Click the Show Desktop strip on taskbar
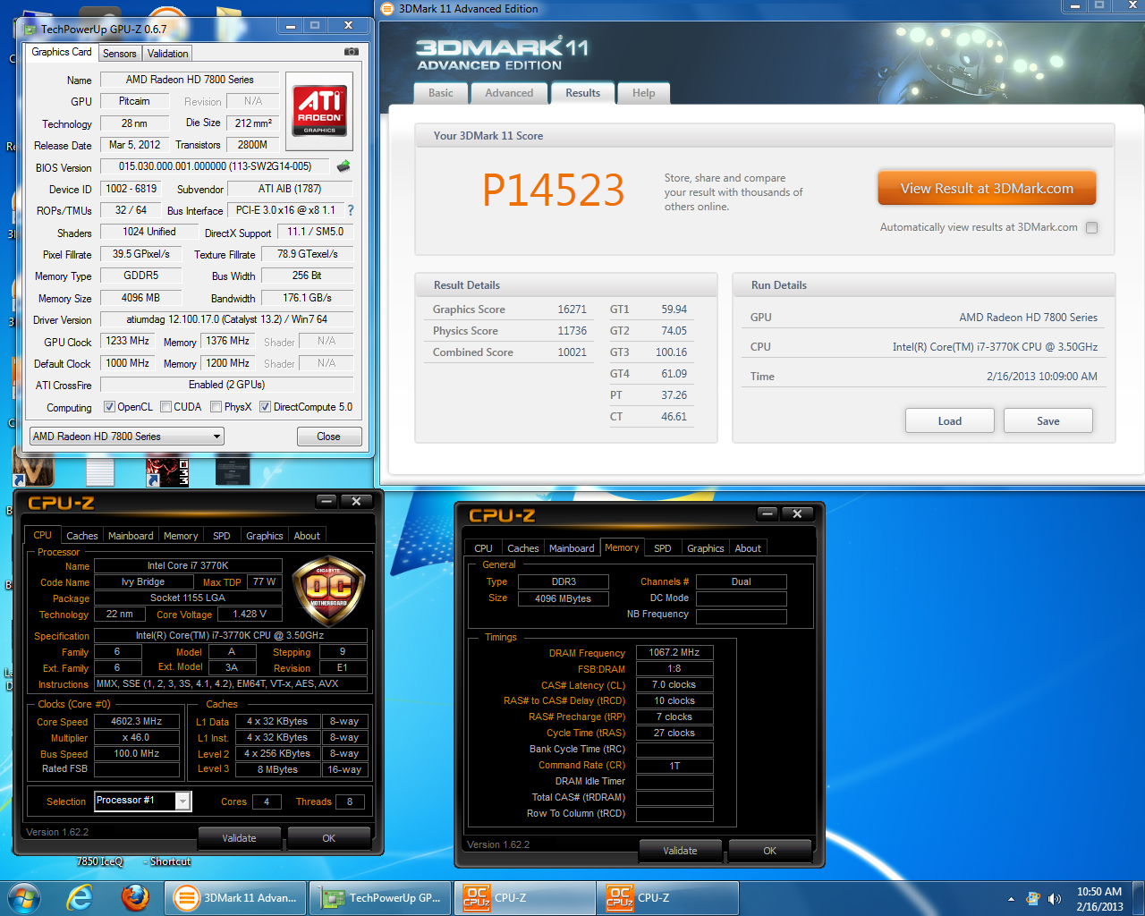1145x916 pixels. (x=1139, y=898)
